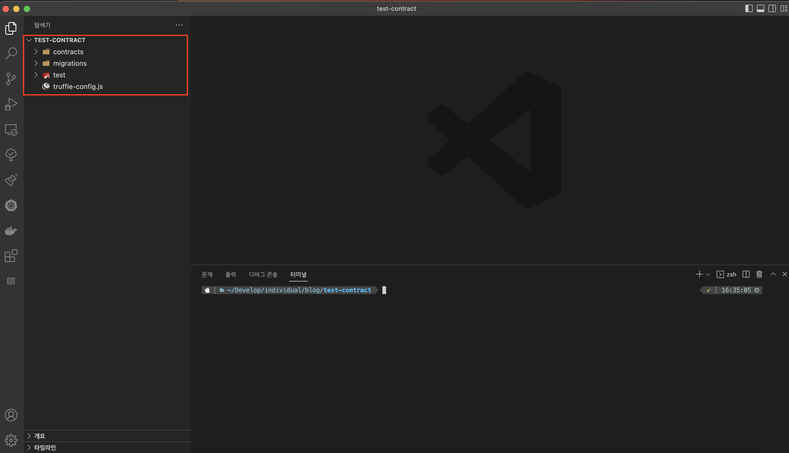
Task: Click the terminal input cursor
Action: click(384, 290)
